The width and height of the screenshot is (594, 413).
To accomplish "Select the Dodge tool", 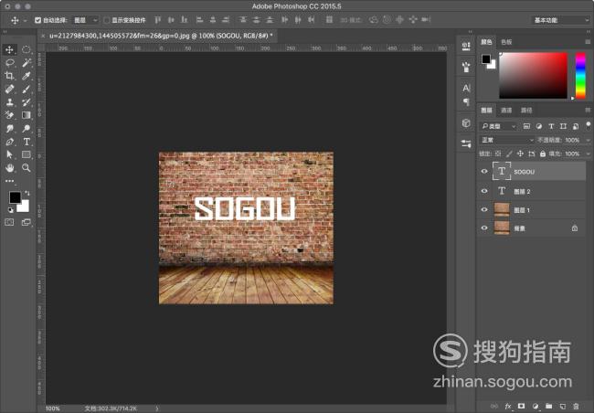I will click(x=27, y=129).
